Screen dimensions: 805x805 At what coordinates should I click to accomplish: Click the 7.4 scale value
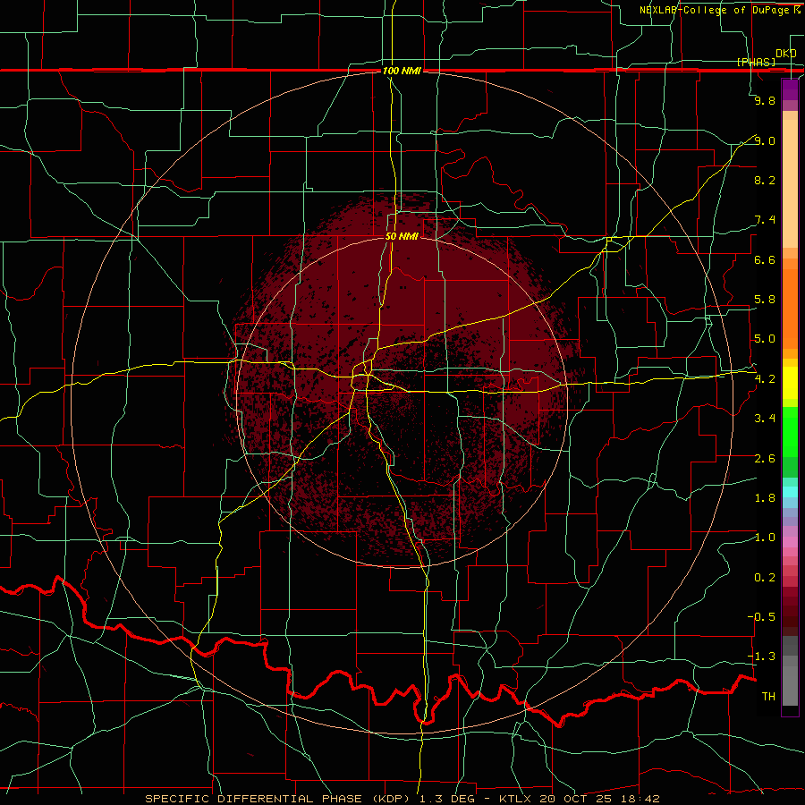pyautogui.click(x=765, y=220)
